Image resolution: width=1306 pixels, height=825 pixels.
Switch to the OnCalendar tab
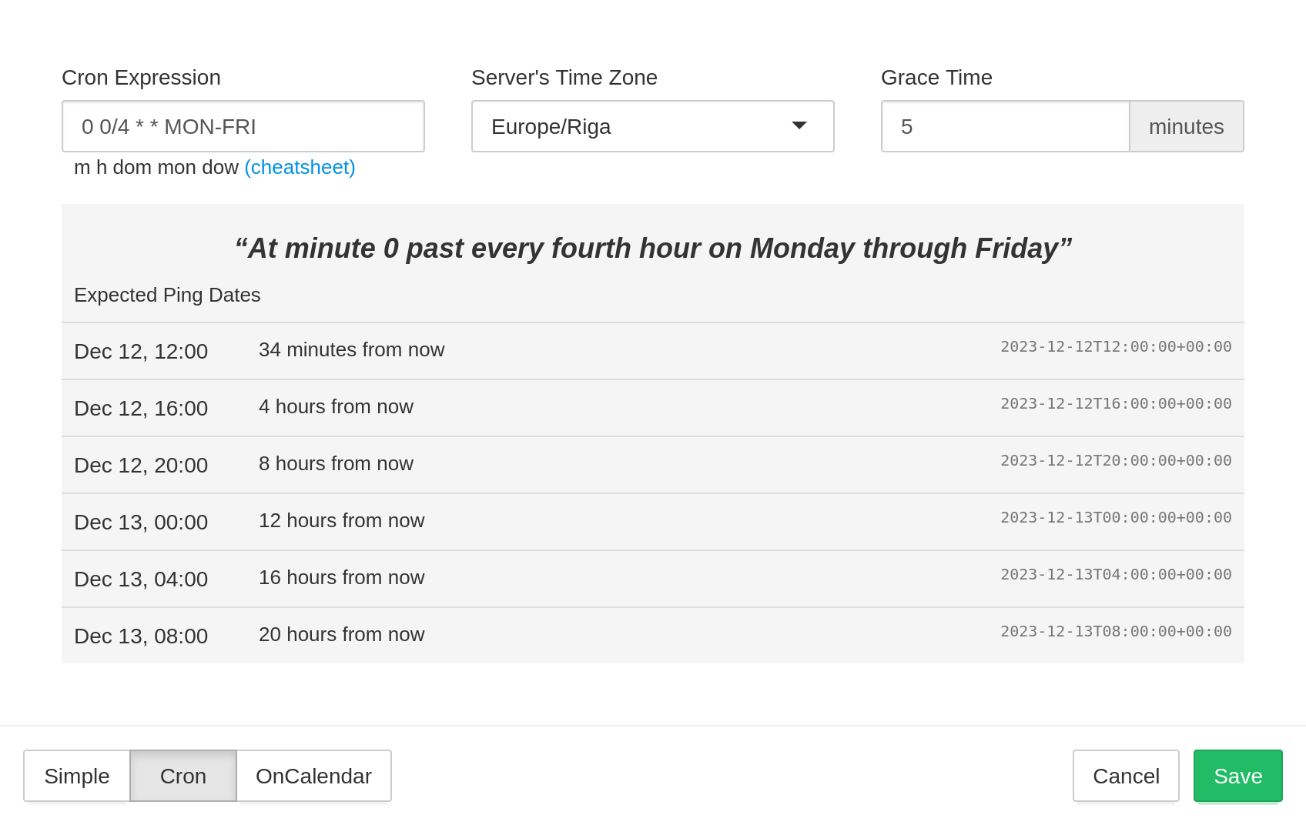(x=313, y=776)
